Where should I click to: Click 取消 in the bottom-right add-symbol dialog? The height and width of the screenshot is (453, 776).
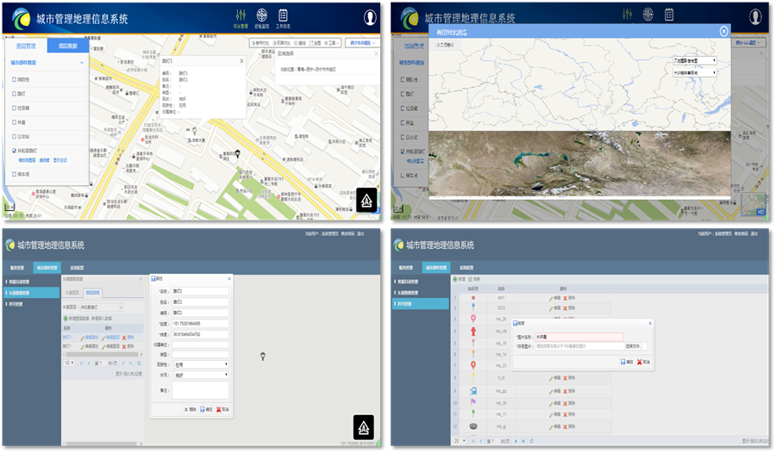[643, 362]
